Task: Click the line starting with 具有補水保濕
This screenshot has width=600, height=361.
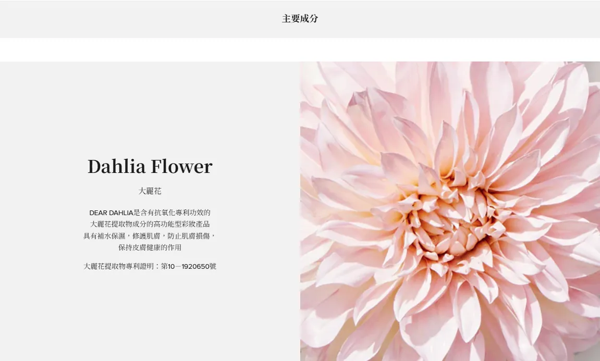Action: tap(150, 236)
